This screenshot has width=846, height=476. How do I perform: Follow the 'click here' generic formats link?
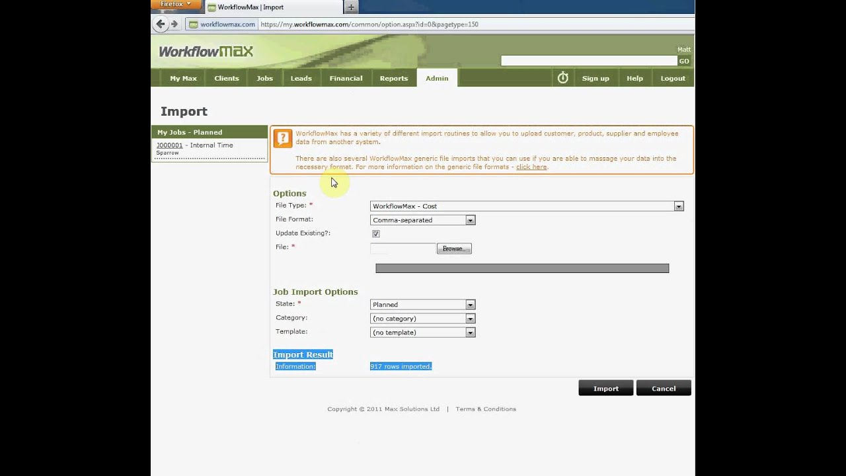tap(531, 167)
